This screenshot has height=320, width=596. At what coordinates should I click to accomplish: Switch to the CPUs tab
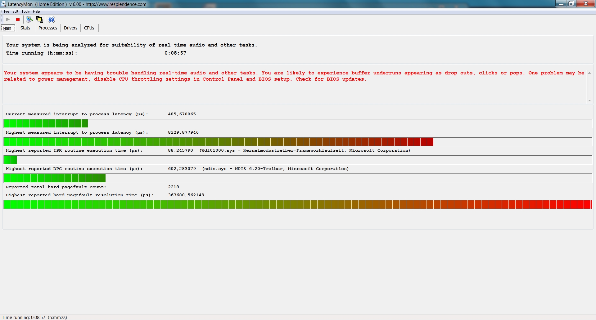89,28
